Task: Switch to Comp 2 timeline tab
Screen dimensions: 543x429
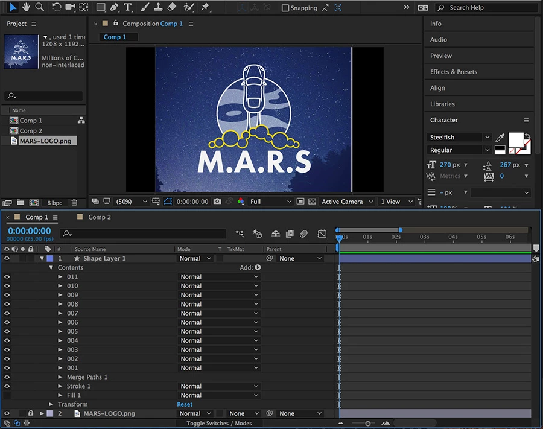Action: 100,217
